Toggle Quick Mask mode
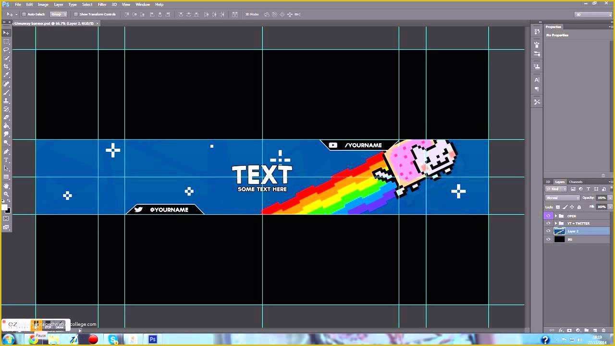The image size is (615, 346). pos(6,219)
